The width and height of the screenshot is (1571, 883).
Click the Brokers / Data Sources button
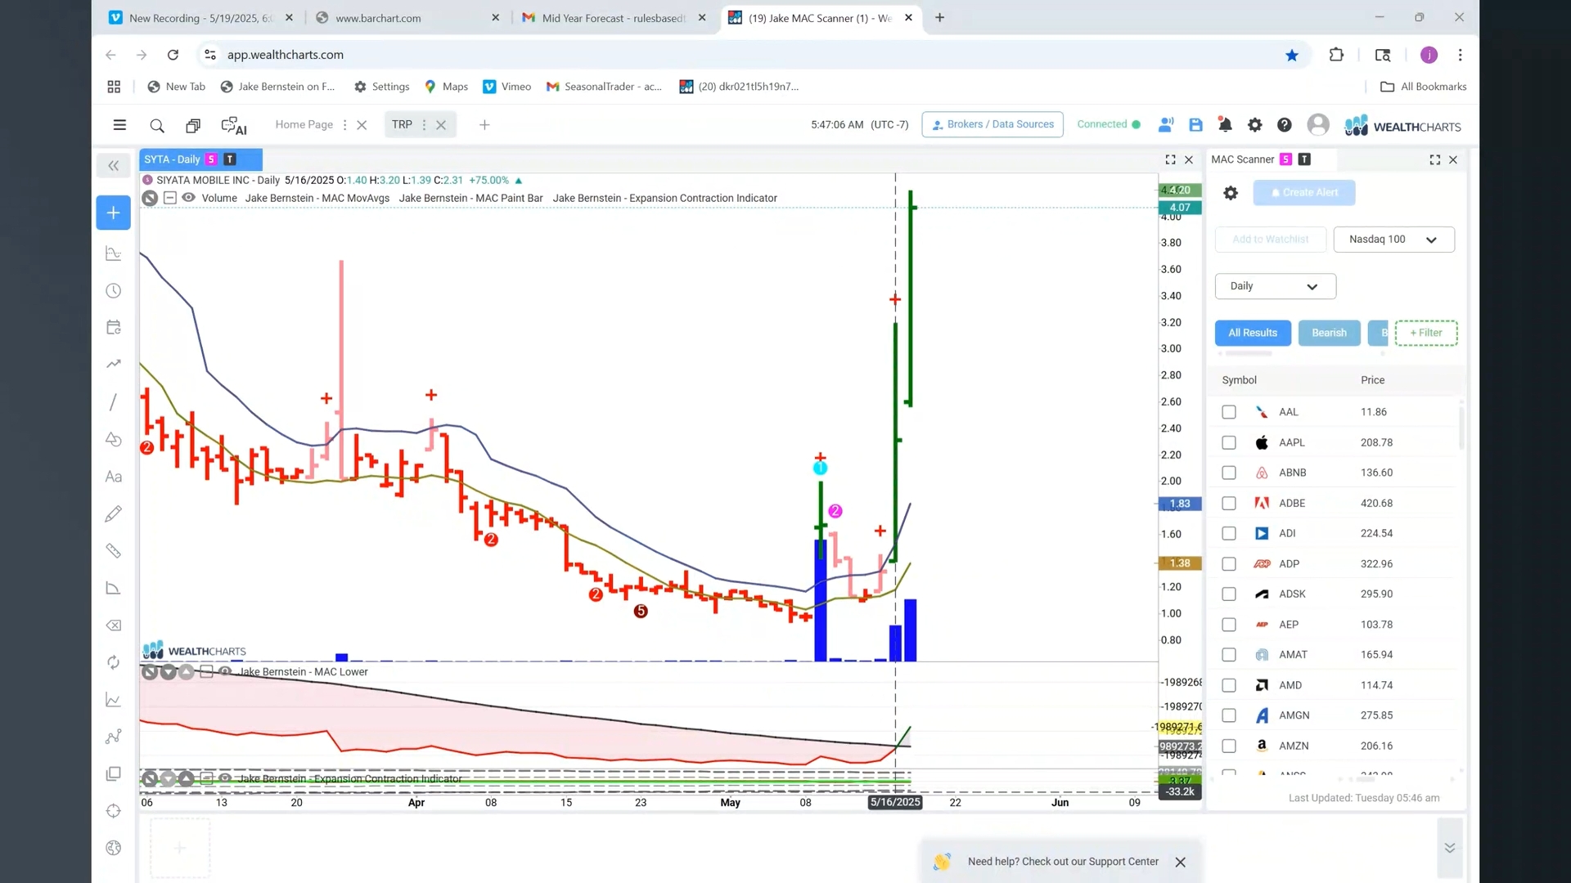tap(992, 124)
